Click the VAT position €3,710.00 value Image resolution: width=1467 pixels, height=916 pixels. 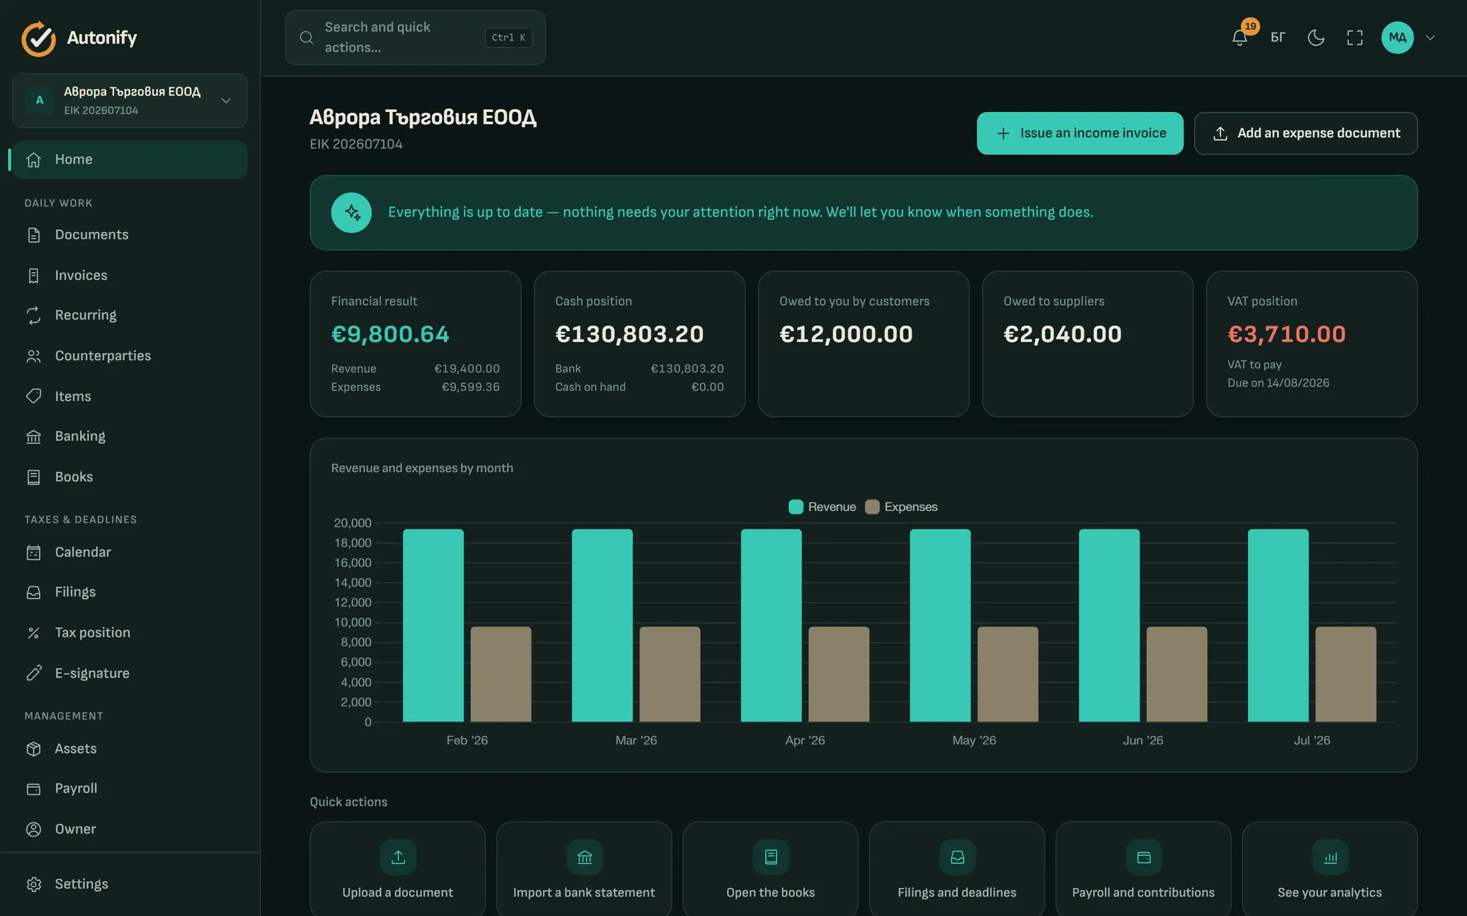[1286, 334]
